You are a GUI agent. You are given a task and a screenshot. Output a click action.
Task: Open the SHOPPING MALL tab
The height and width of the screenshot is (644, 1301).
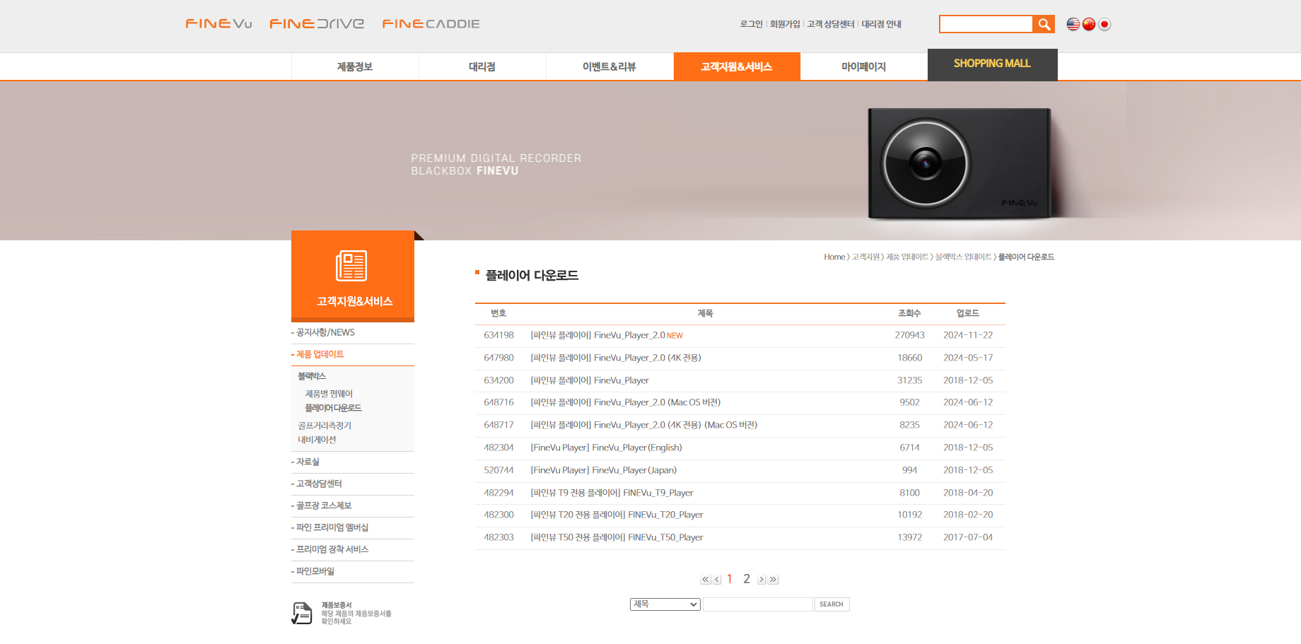click(x=992, y=64)
